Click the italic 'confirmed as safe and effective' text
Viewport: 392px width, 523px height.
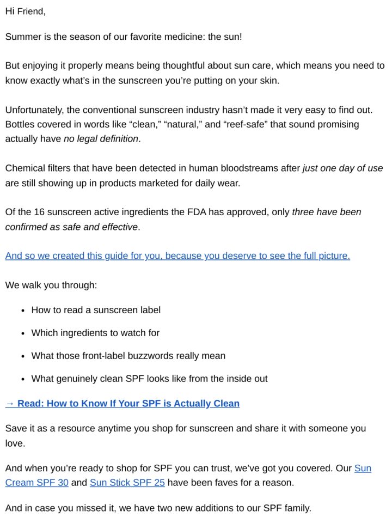(x=71, y=227)
